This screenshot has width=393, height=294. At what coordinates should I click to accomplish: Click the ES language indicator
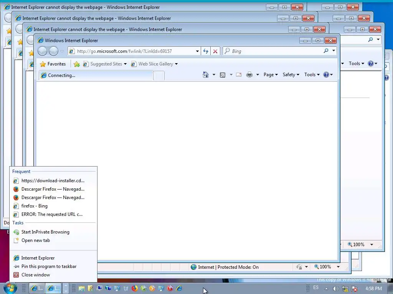(316, 287)
